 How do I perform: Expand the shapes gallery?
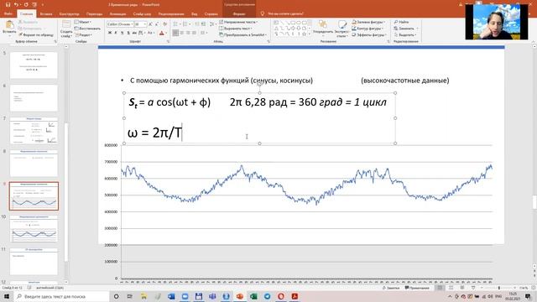[310, 34]
